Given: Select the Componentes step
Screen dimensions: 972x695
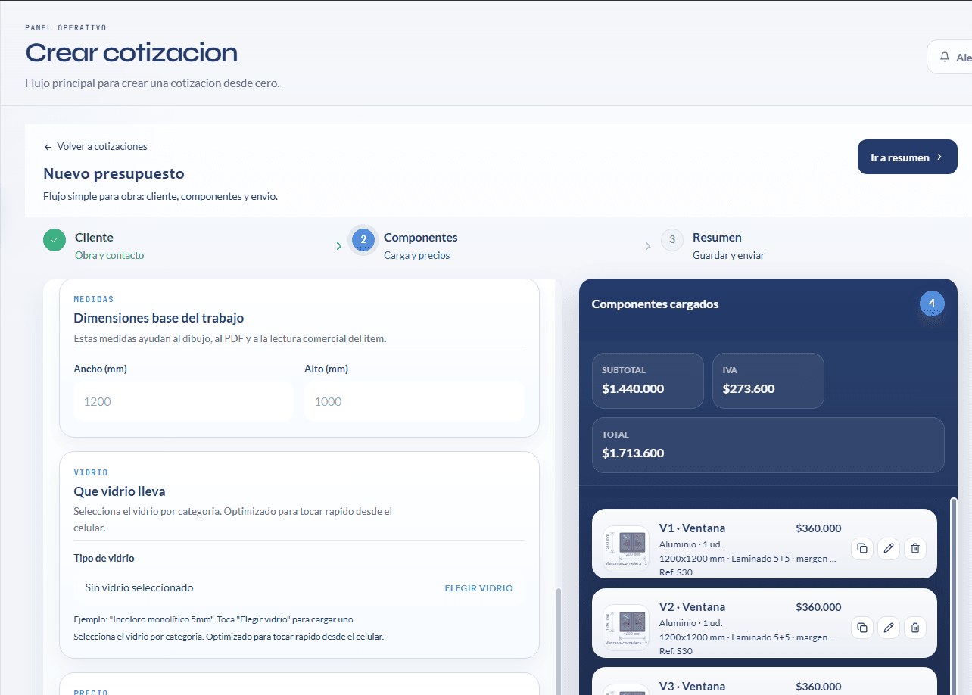Looking at the screenshot, I should tap(420, 238).
